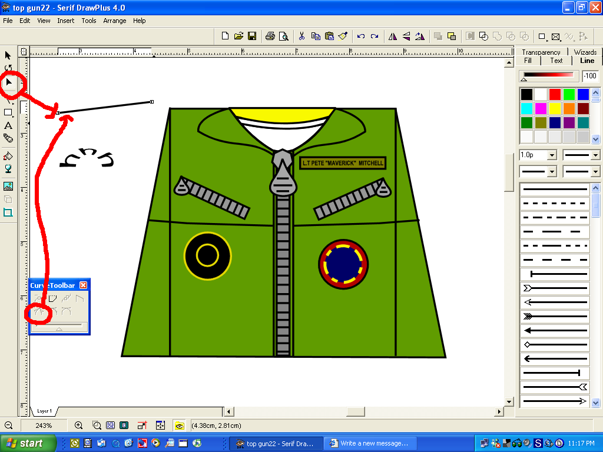Image resolution: width=603 pixels, height=452 pixels.
Task: Switch to the Transparency tab
Action: tap(541, 52)
